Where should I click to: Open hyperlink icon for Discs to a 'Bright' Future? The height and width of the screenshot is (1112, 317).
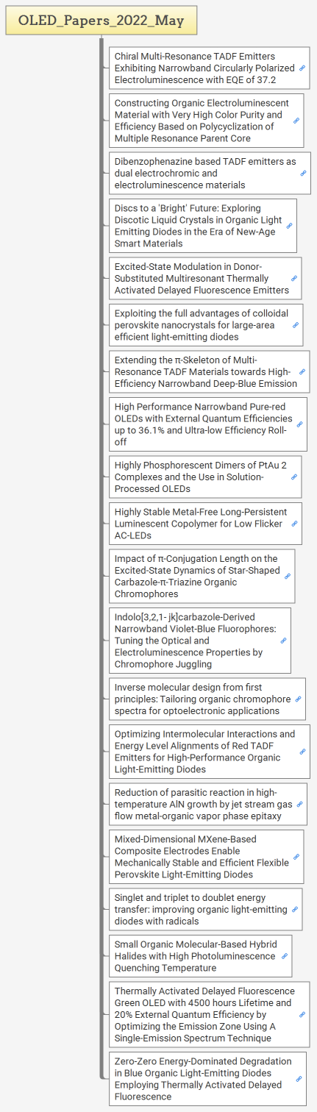[x=289, y=226]
